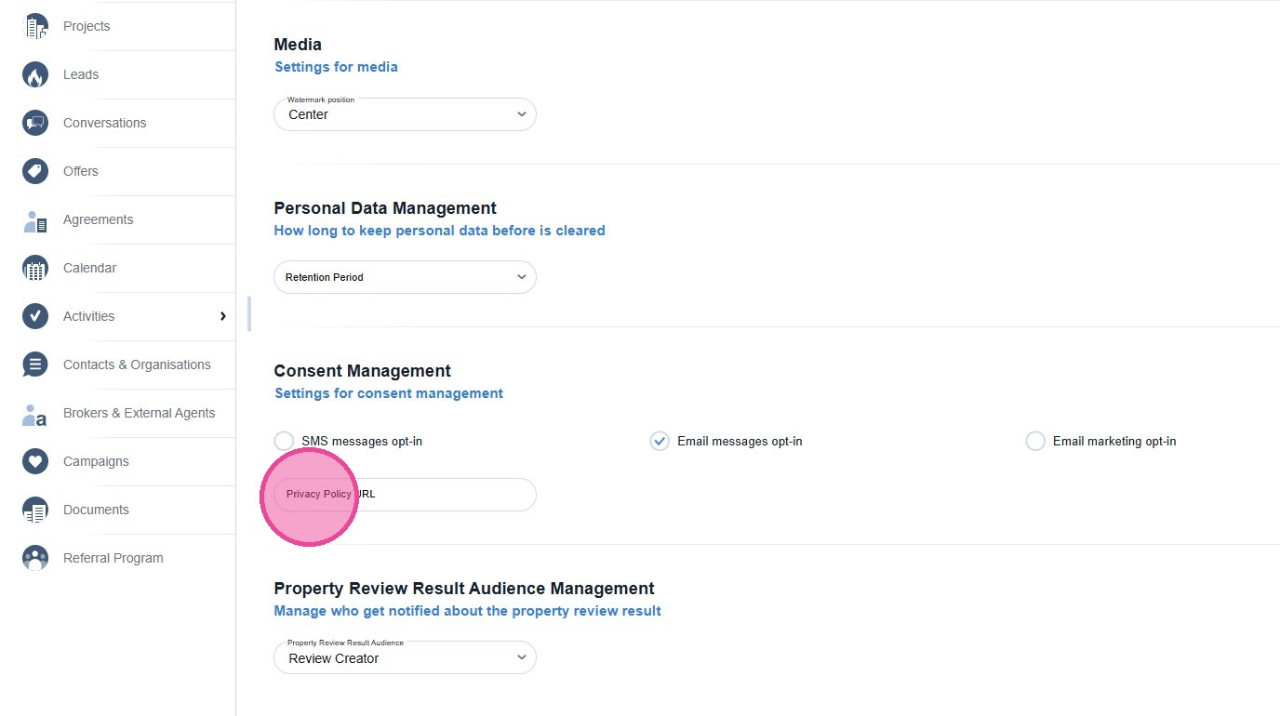Viewport: 1280px width, 716px height.
Task: Navigate to Offers in sidebar
Action: pyautogui.click(x=81, y=171)
